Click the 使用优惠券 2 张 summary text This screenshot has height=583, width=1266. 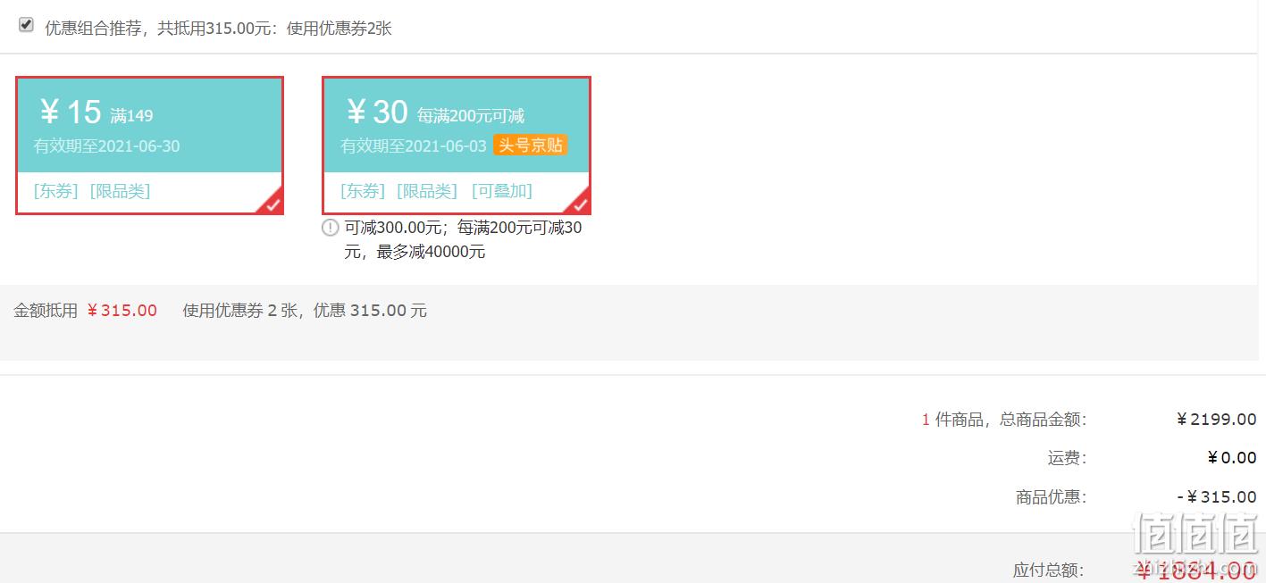click(239, 311)
